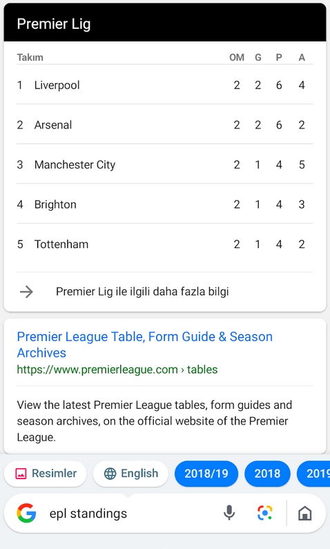Image resolution: width=330 pixels, height=549 pixels.
Task: Tap the Premier Lig black header
Action: click(x=165, y=23)
